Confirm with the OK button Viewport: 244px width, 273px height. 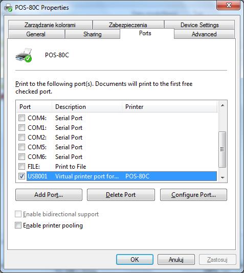tap(135, 259)
